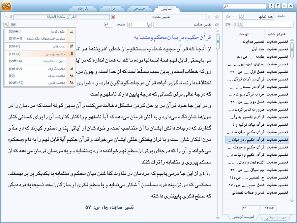297x223 pixels.
Task: Select the القرآن حکمة الحیاة document tab
Action: pos(62,17)
